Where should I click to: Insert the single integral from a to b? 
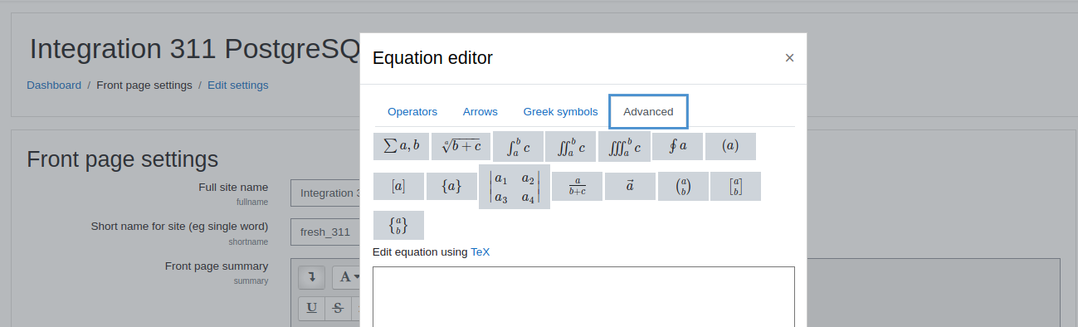click(518, 146)
